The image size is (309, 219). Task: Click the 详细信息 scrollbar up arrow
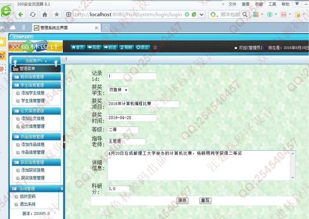[293, 153]
